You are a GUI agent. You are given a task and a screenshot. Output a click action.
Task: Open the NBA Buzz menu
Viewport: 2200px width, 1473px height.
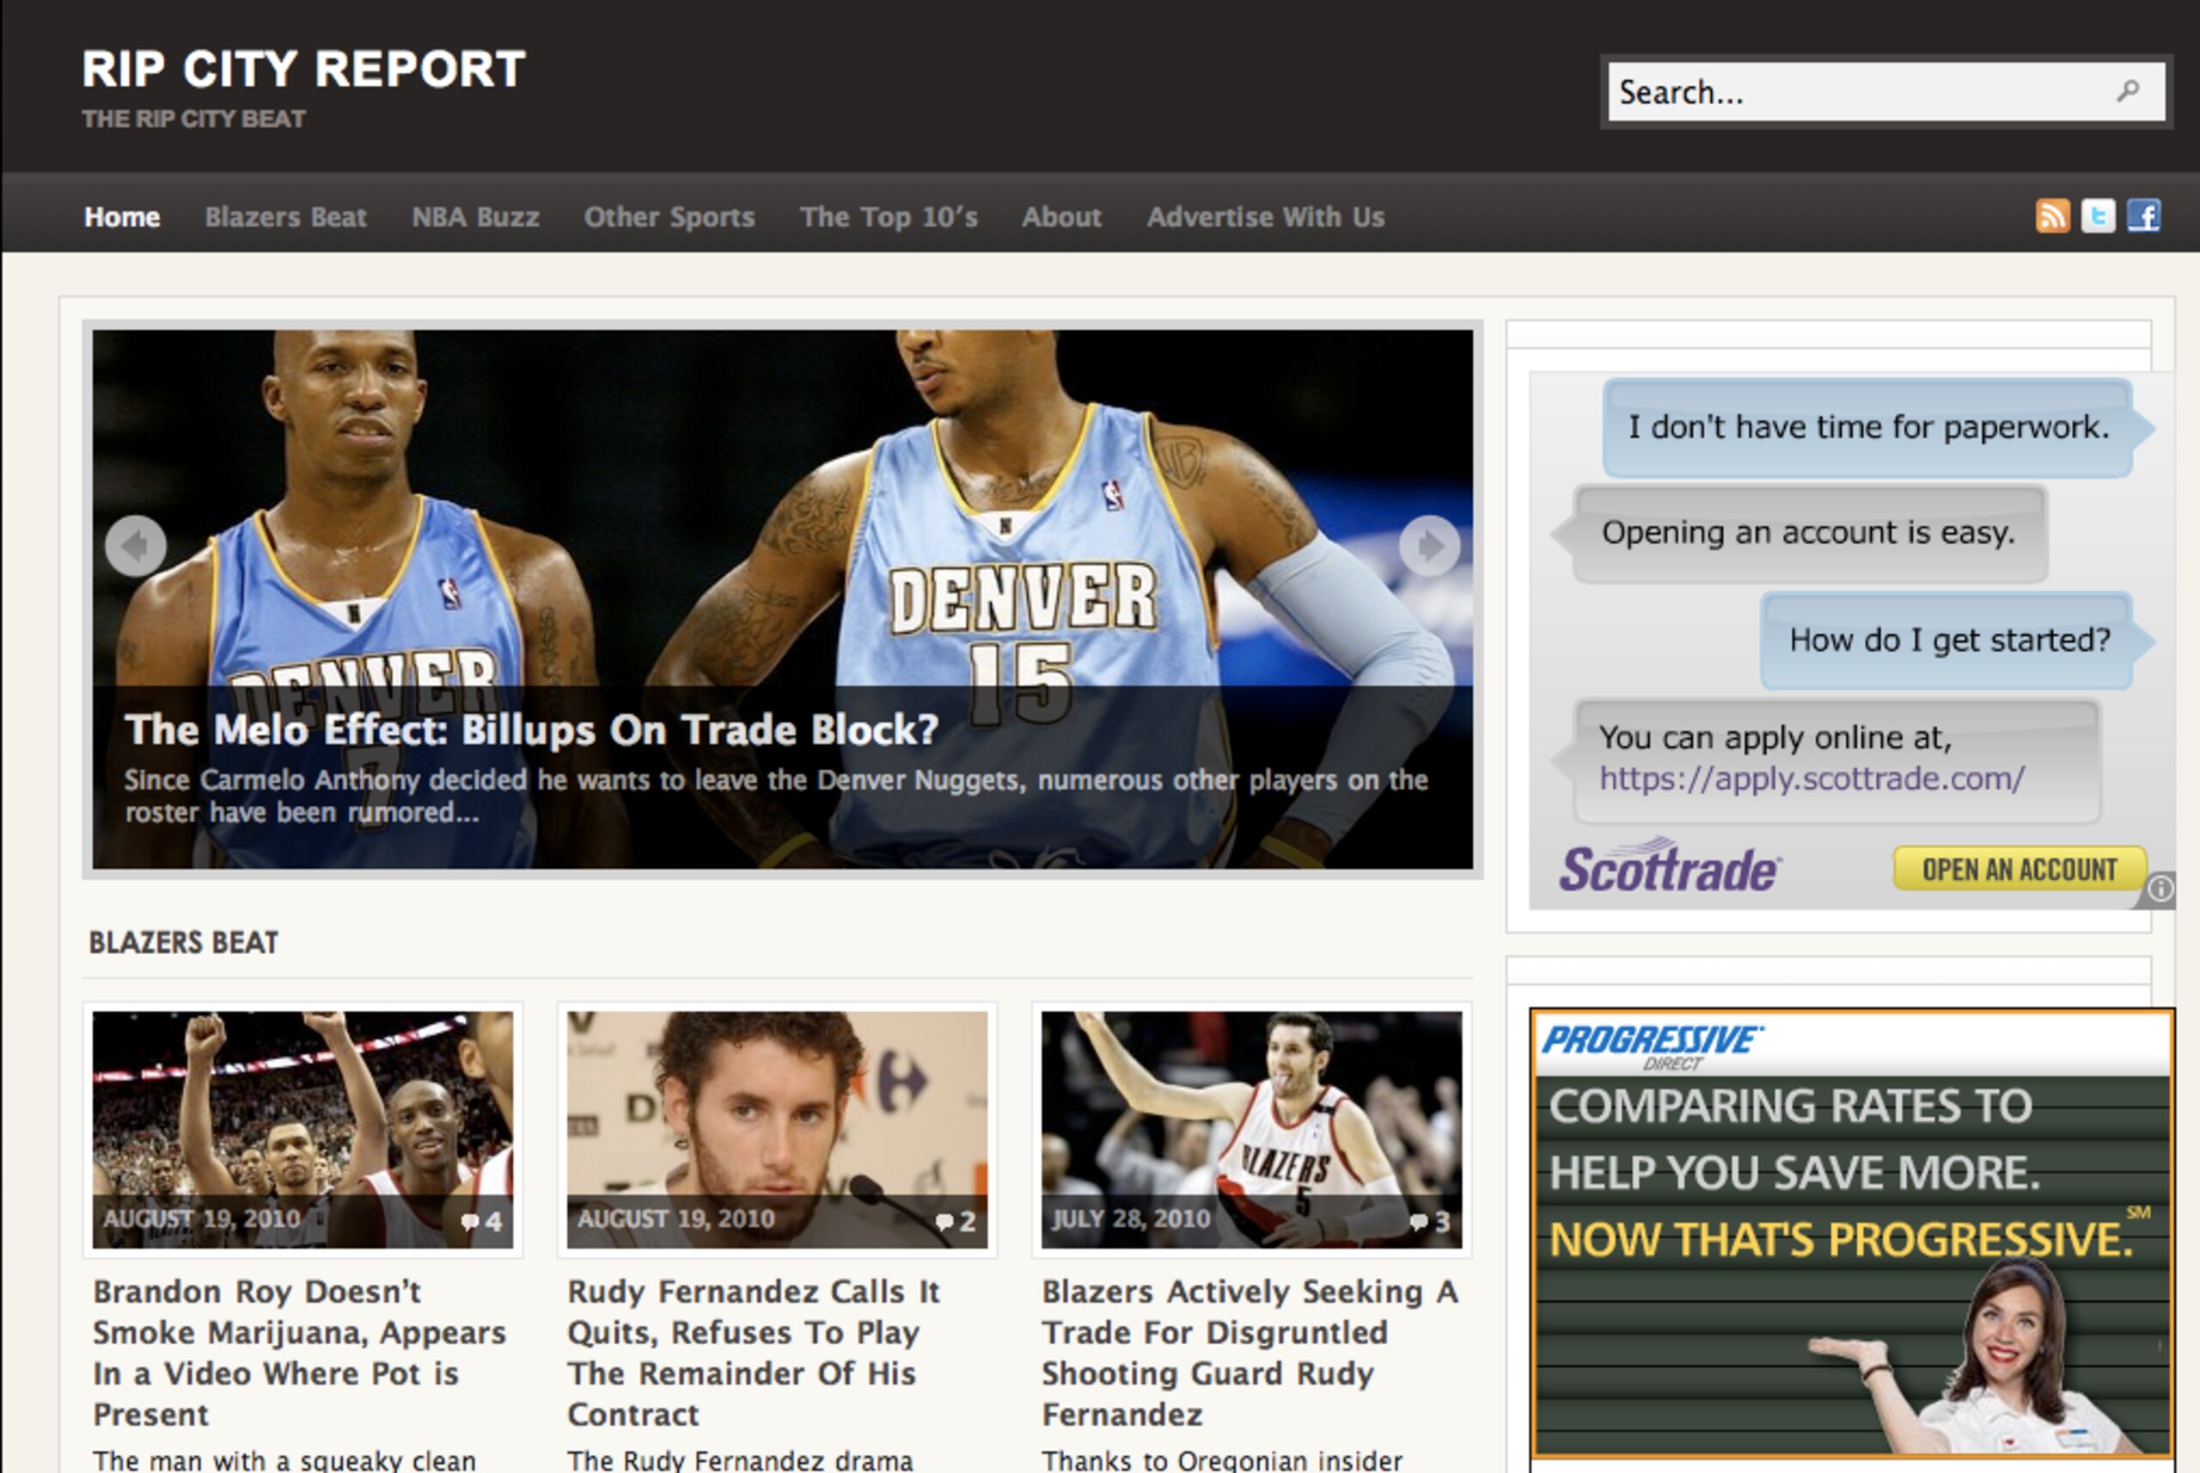coord(475,217)
